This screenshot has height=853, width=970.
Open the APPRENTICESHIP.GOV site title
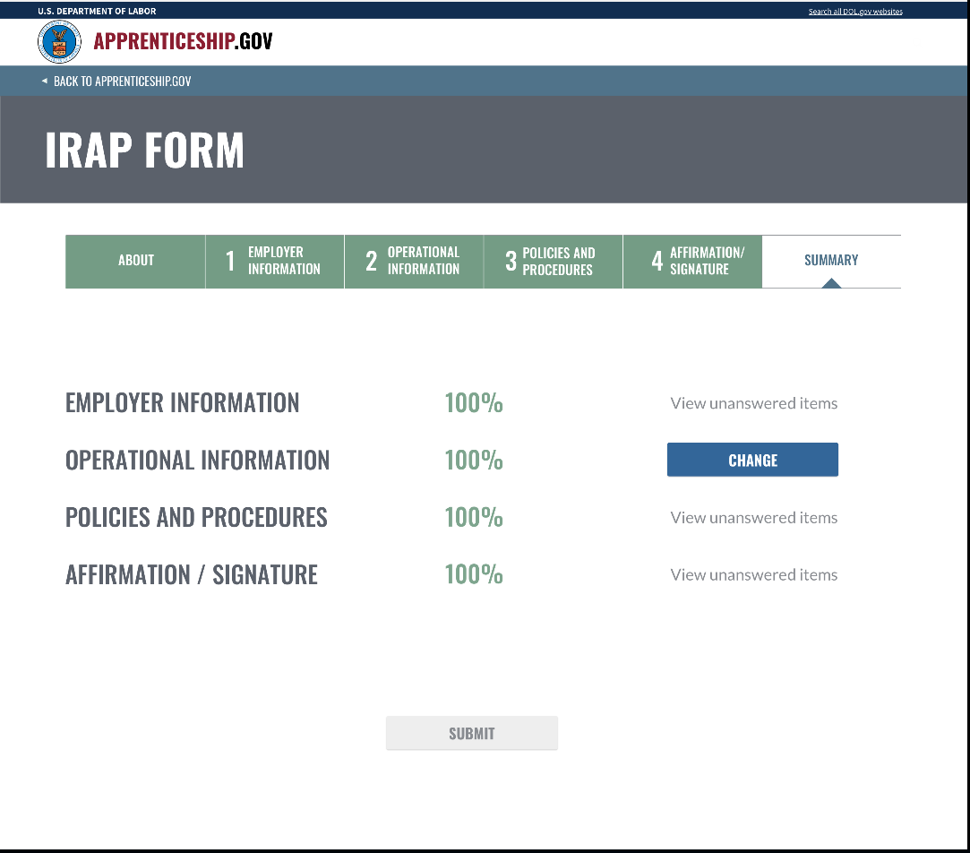[x=183, y=41]
